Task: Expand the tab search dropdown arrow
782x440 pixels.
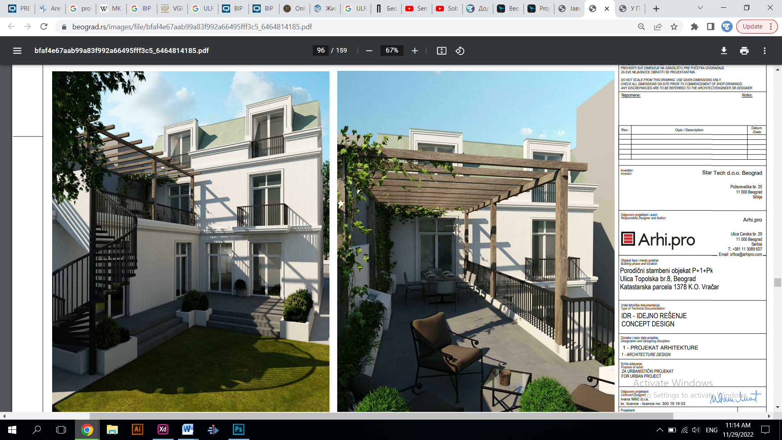Action: (700, 8)
